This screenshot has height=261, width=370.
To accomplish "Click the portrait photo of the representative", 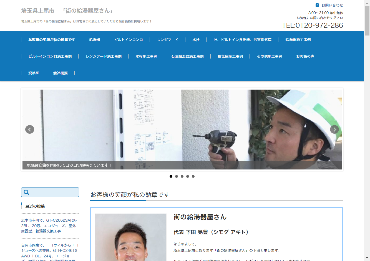I will coord(130,237).
